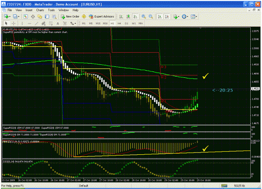Screen dimensions: 262x189
Task: Toggle the Expert Advisors button
Action: 101,16
